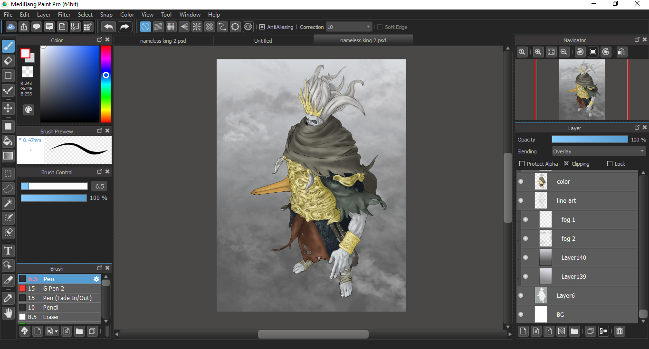Open the color palette icon
Image resolution: width=649 pixels, height=349 pixels.
point(29,110)
